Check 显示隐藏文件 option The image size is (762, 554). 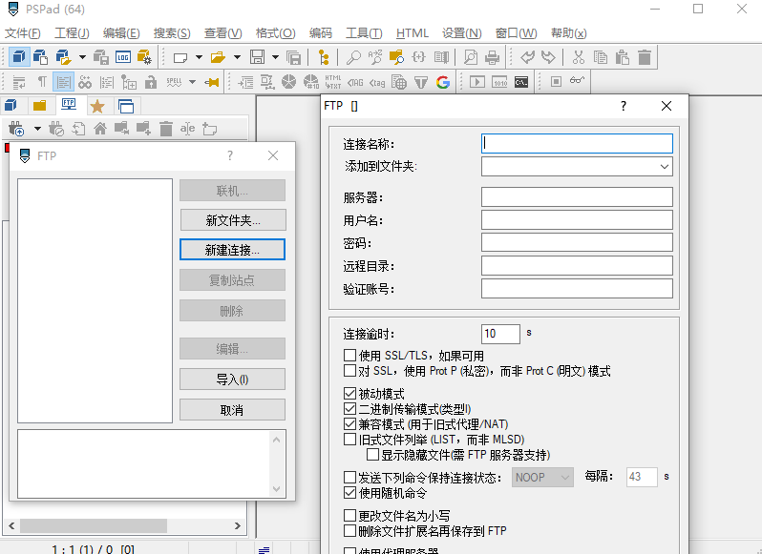click(372, 455)
